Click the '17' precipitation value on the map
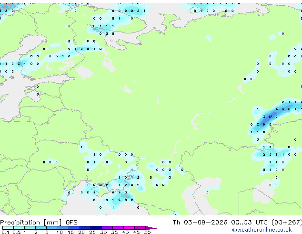This screenshot has width=302, height=234. click(x=270, y=117)
